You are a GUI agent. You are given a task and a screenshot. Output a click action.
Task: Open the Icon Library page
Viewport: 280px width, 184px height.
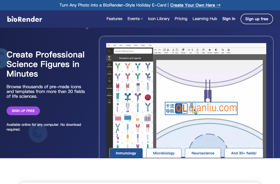159,19
